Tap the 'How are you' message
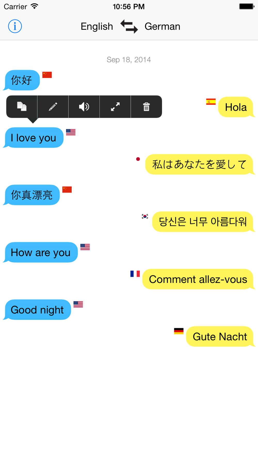Viewport: 258px width, 459px height. coord(41,252)
